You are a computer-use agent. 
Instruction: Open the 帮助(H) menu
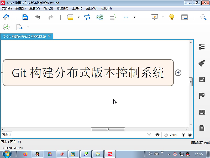[x=106, y=8]
